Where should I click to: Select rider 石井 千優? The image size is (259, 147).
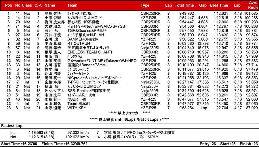click(53, 35)
